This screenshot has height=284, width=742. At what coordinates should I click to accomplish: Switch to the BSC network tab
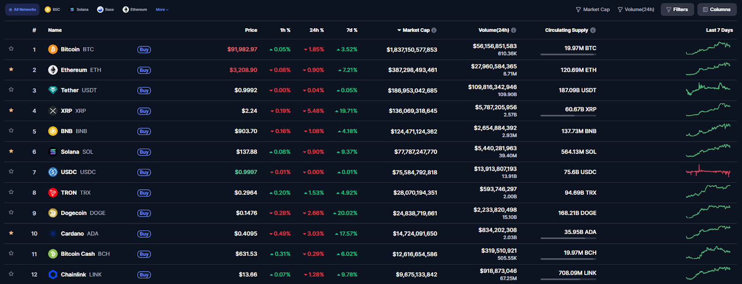click(x=52, y=9)
